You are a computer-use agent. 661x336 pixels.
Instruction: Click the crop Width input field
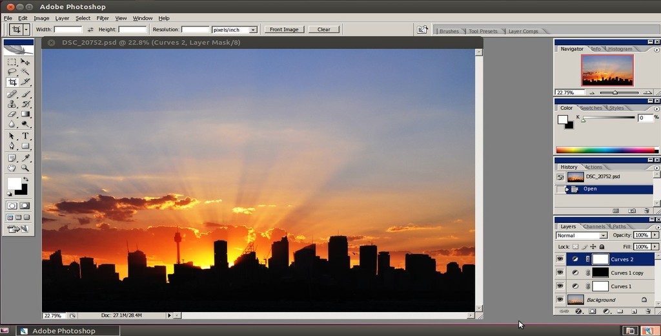68,30
